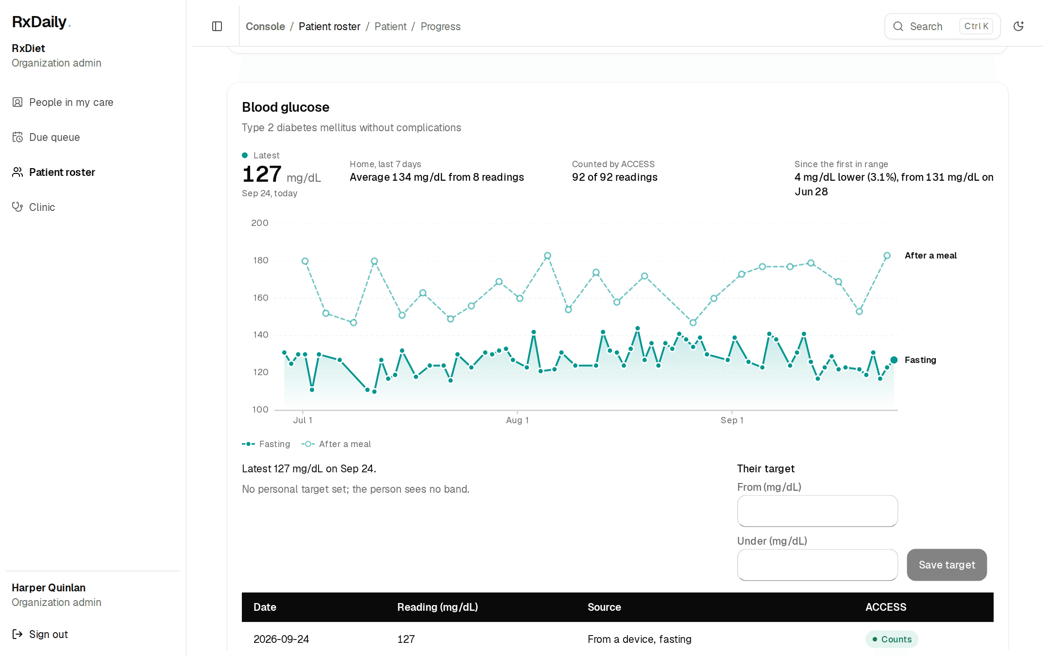Click 'From a device, fasting' source cell
This screenshot has height=656, width=1049.
click(x=640, y=639)
